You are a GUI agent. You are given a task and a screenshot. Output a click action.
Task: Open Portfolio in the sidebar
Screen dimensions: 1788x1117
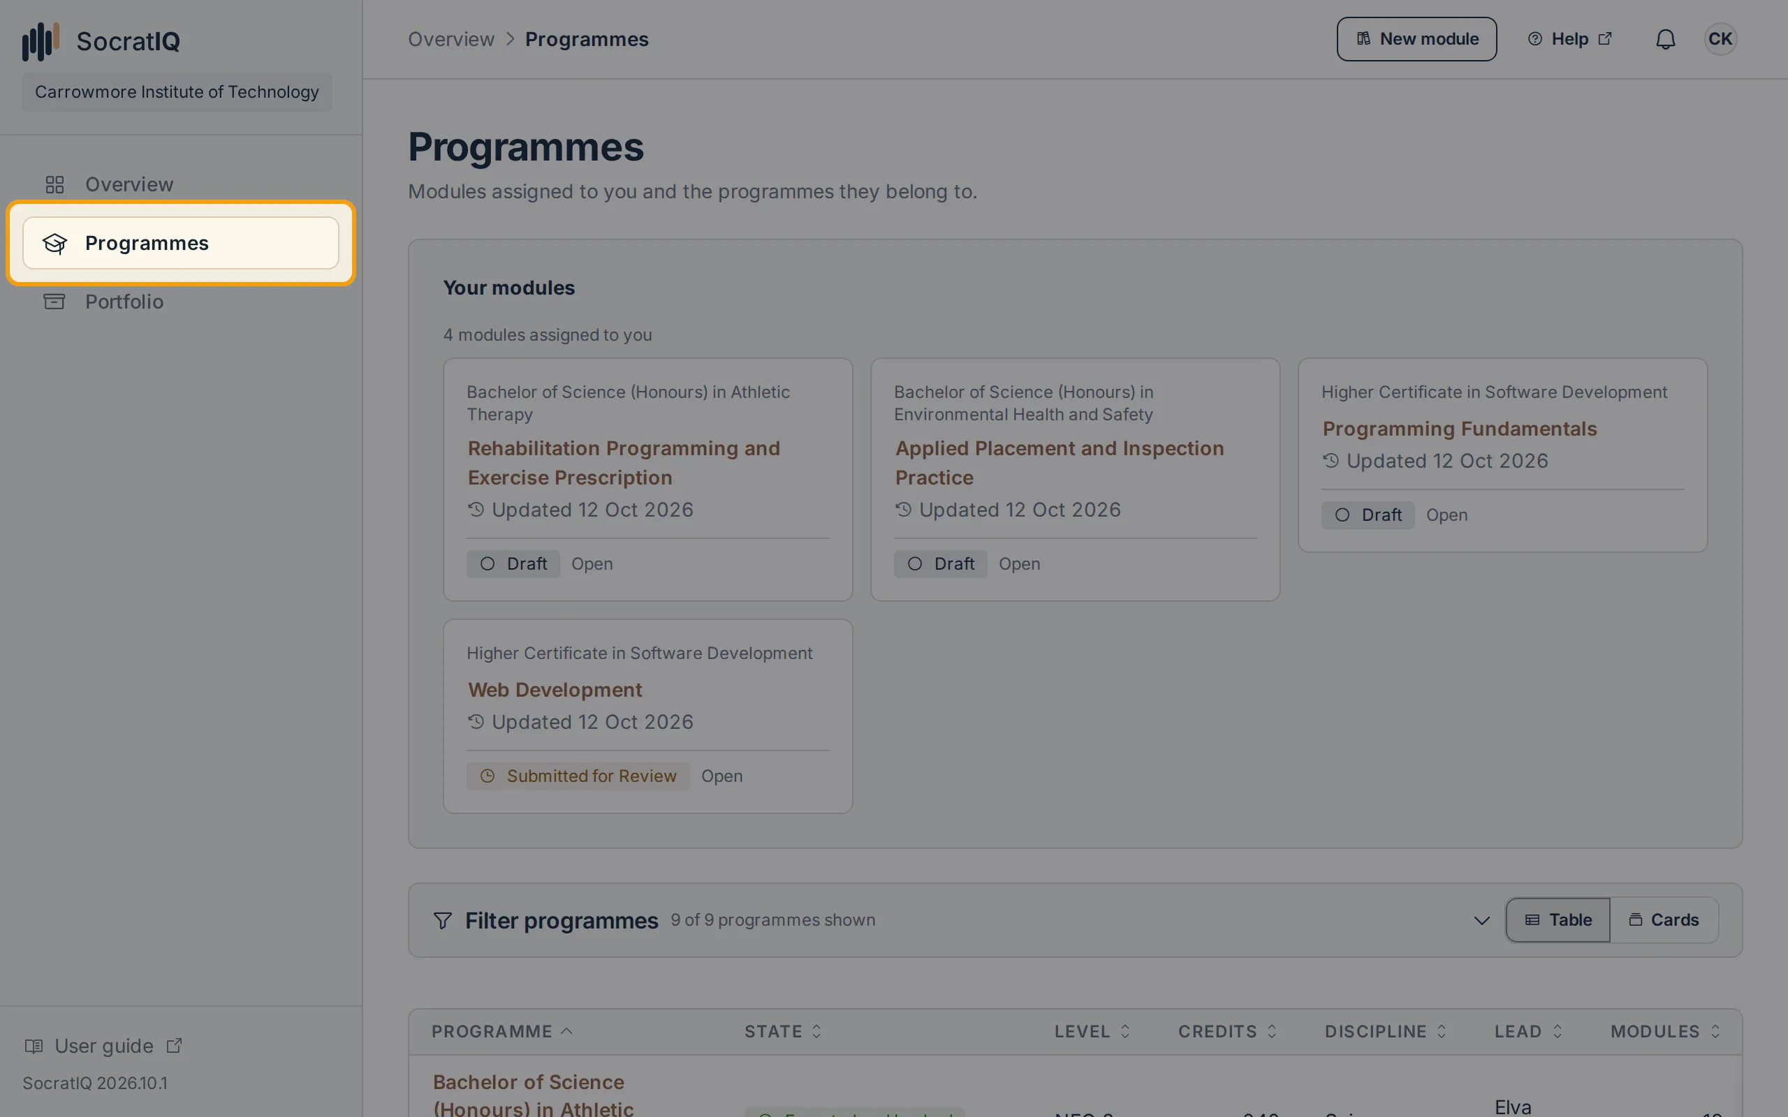click(x=180, y=302)
